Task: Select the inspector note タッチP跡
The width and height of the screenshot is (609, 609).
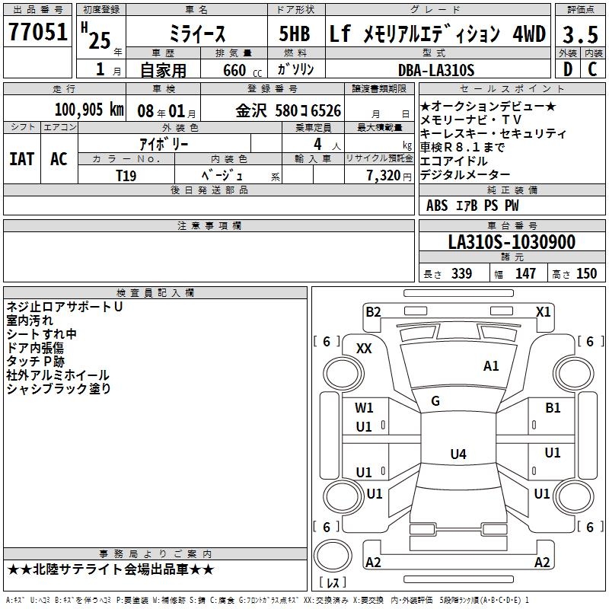Action: (x=35, y=361)
